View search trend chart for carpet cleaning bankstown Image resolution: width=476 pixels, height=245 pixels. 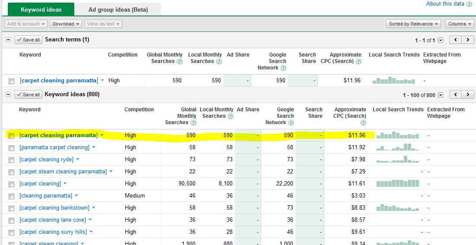click(398, 208)
